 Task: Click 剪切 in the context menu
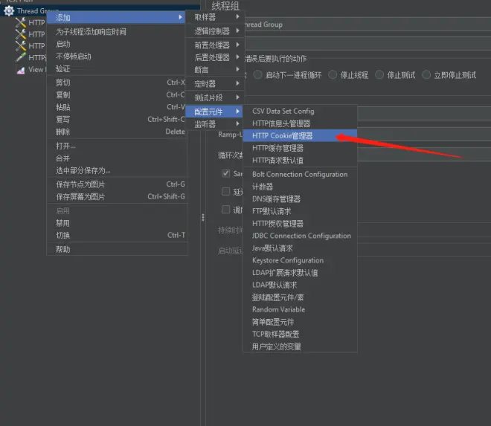coord(63,83)
